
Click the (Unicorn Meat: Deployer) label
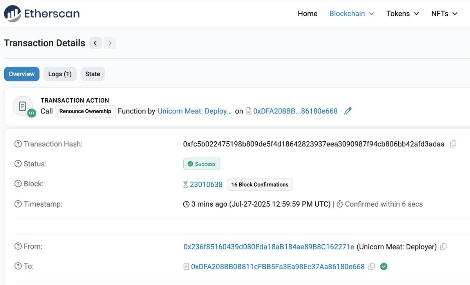[397, 247]
